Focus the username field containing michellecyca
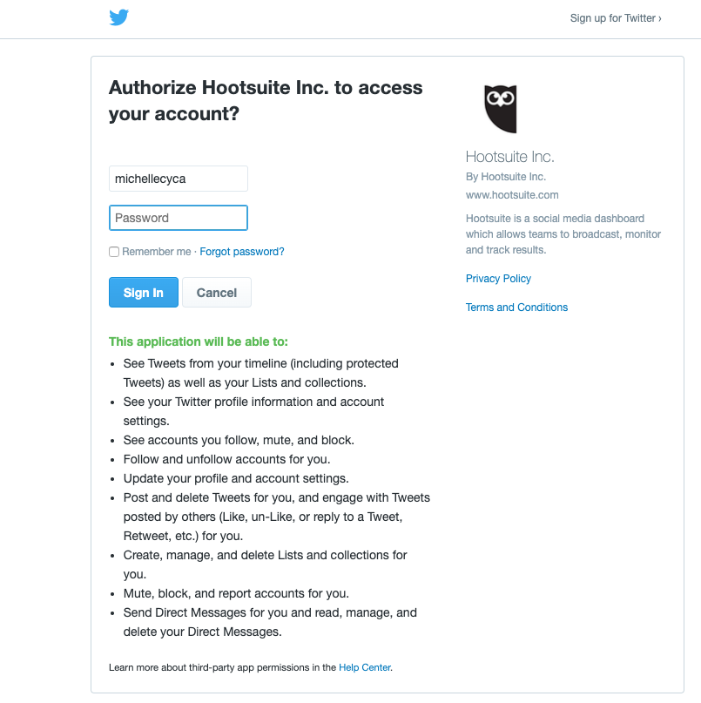Viewport: 701px width, 703px height. pos(179,179)
